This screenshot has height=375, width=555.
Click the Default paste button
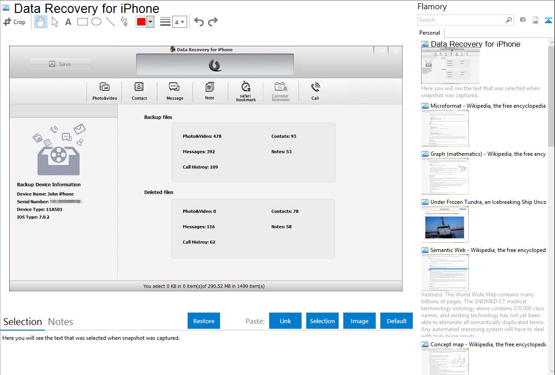click(397, 321)
